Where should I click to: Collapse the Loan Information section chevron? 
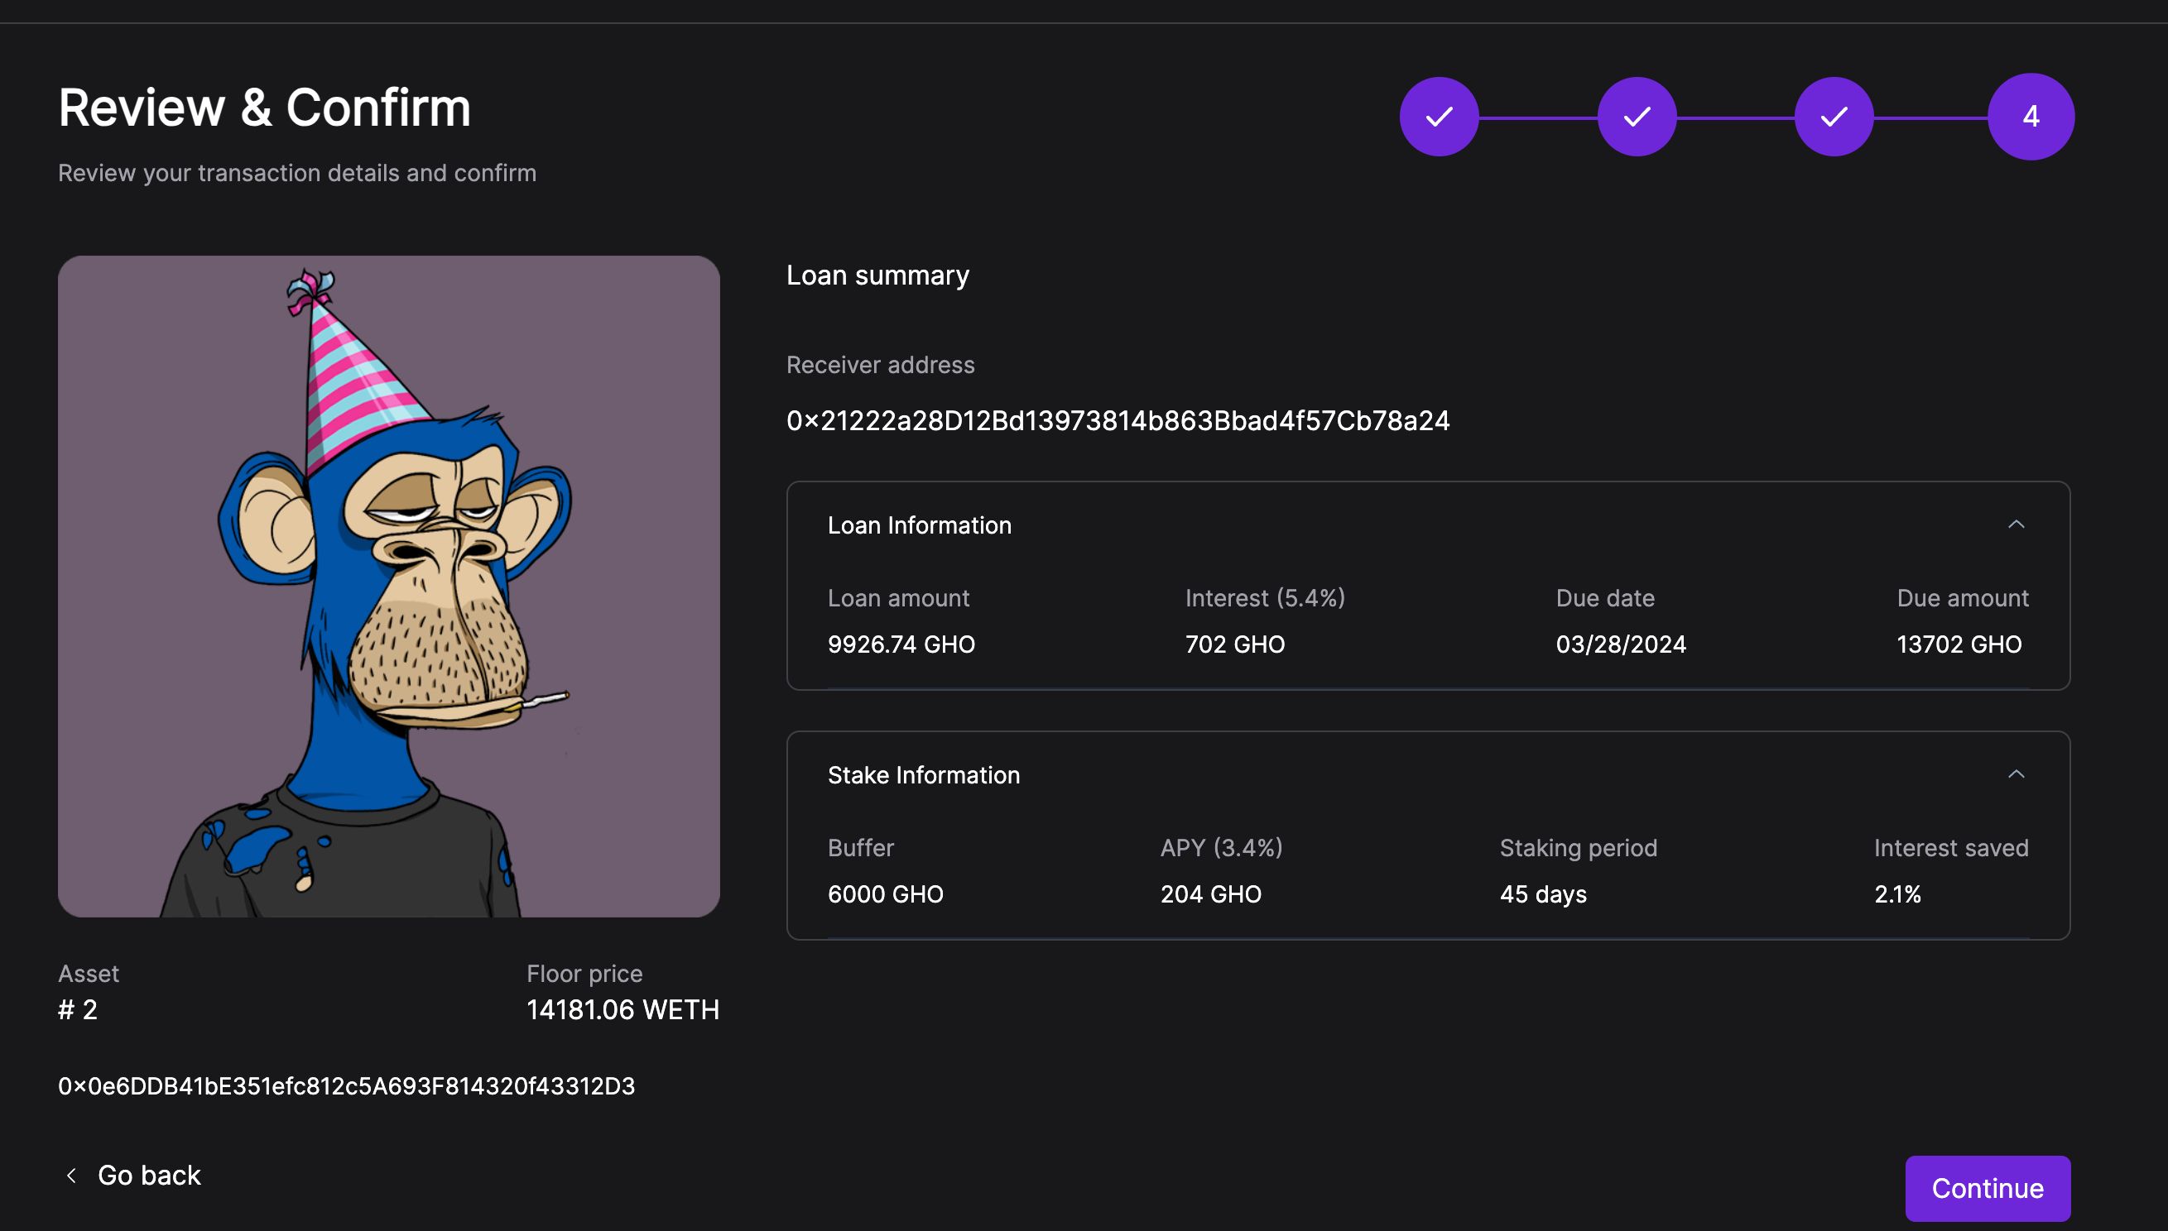[x=2017, y=525]
